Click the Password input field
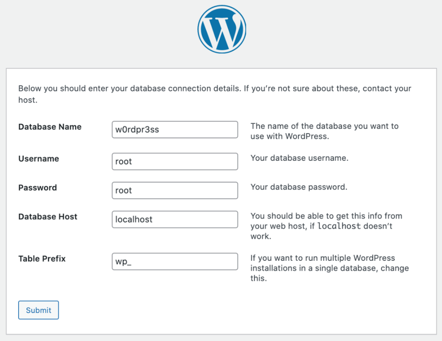 [175, 190]
